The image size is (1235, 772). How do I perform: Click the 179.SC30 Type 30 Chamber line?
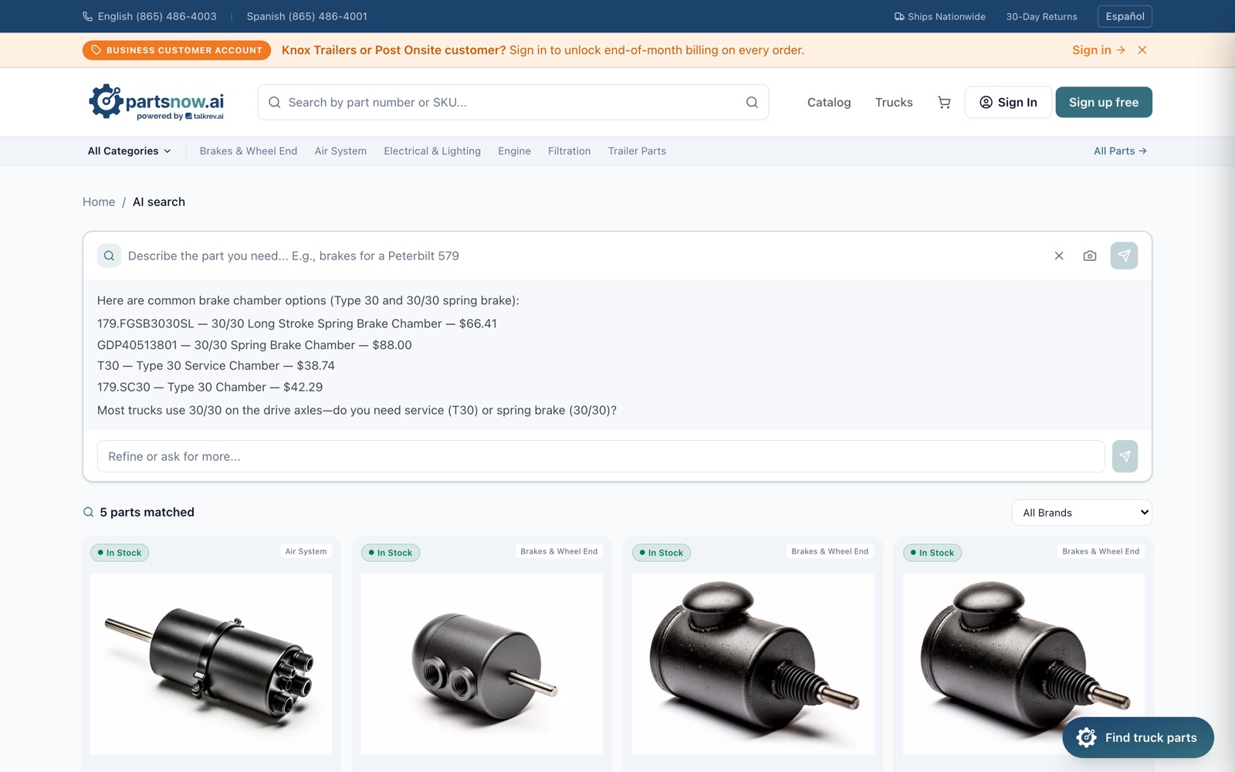coord(210,388)
